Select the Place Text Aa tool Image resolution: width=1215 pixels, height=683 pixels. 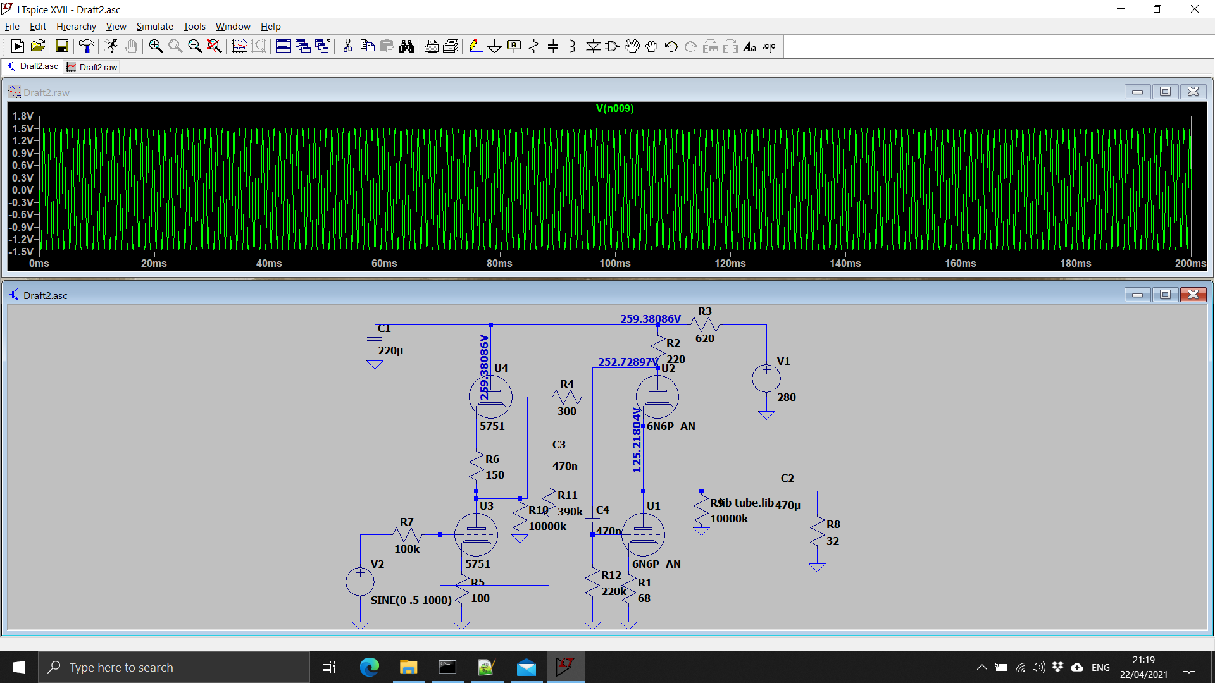750,46
